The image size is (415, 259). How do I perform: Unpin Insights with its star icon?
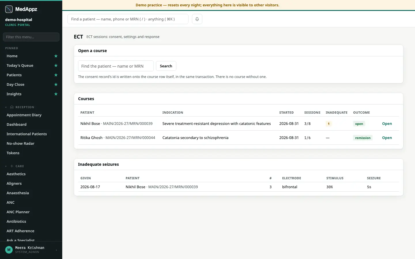[56, 94]
